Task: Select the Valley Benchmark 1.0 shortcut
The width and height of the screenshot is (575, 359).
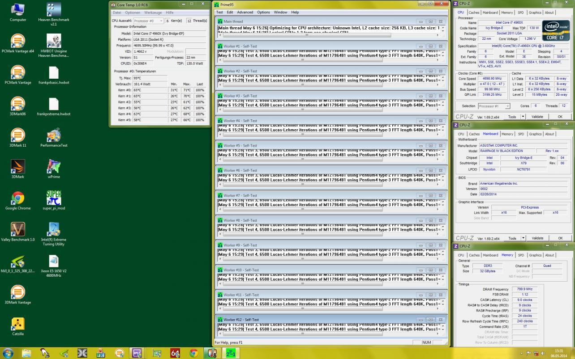Action: coord(17,232)
